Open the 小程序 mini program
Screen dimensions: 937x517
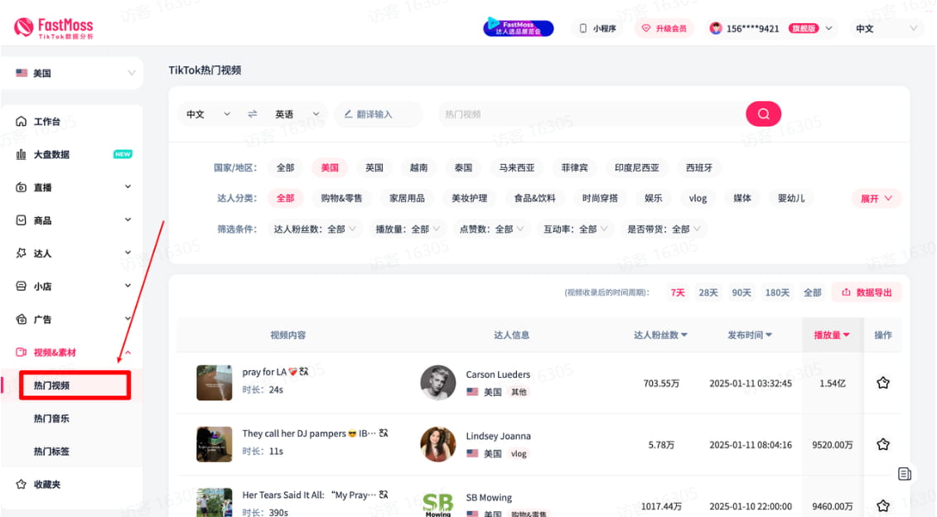click(597, 28)
